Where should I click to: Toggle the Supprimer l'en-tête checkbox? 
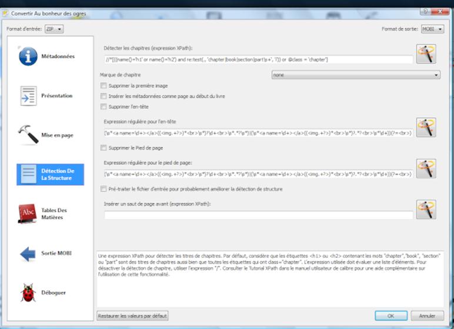[x=104, y=107]
